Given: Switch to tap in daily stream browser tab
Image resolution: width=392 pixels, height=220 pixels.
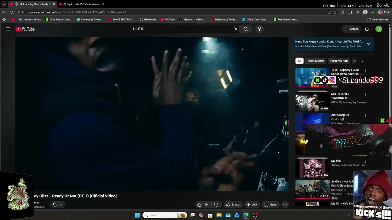Looking at the screenshot, I should (81, 4).
